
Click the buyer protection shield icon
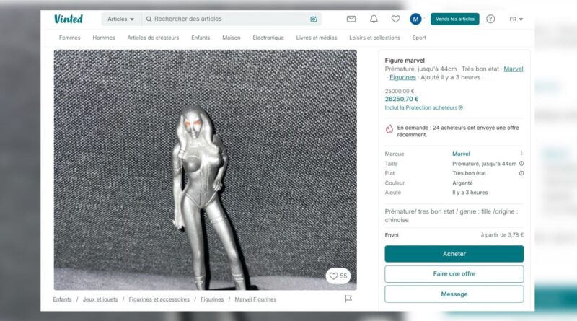click(461, 108)
